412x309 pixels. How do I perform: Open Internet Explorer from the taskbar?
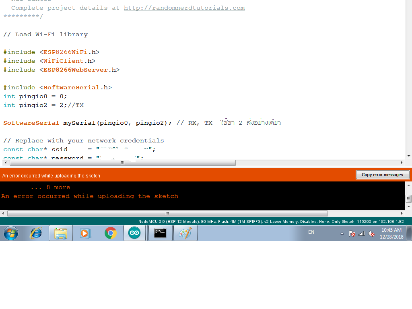pyautogui.click(x=36, y=233)
